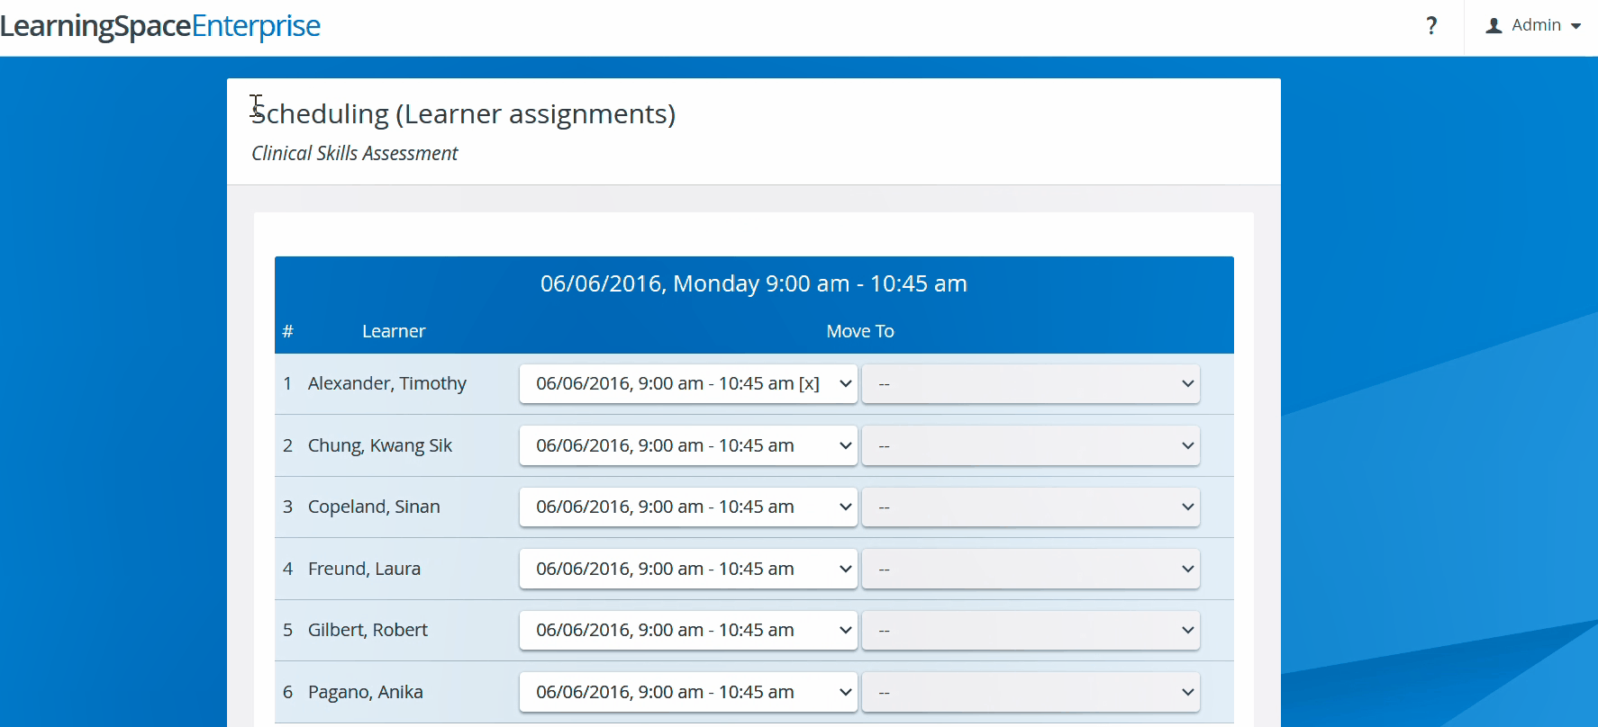Click the Move To column header
Image resolution: width=1598 pixels, height=727 pixels.
(x=860, y=331)
